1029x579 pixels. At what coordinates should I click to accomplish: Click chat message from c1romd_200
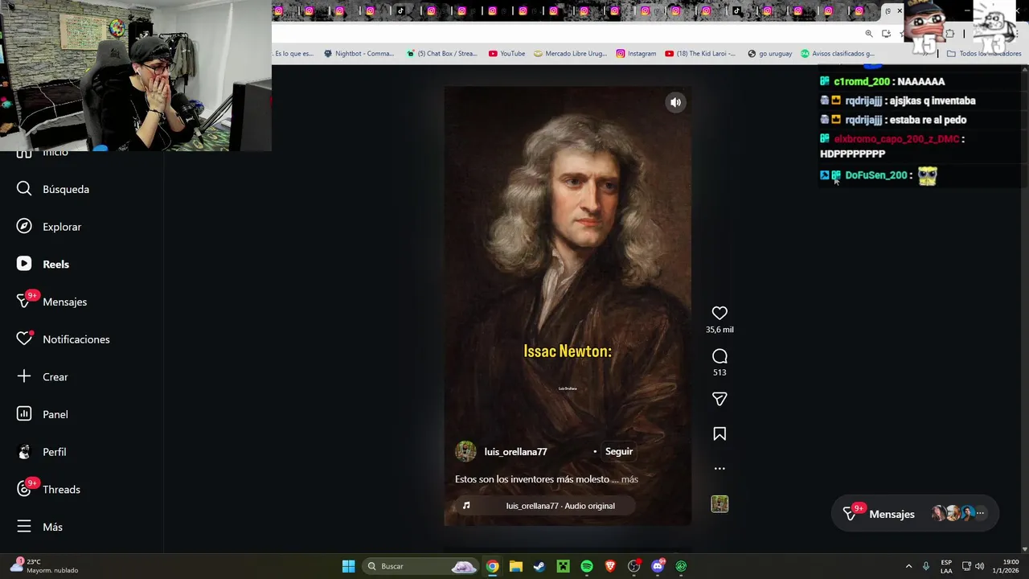(882, 81)
